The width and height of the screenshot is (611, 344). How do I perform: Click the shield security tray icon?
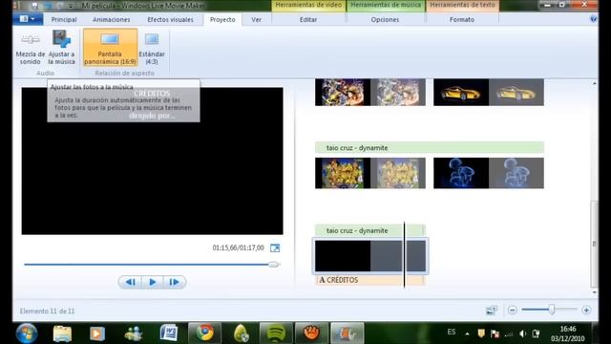[x=481, y=333]
